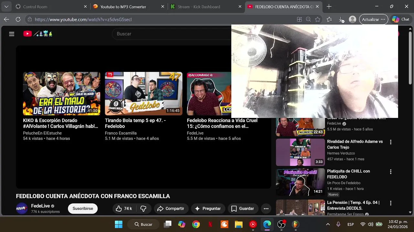Open the favorites list icon
The width and height of the screenshot is (414, 232).
(329, 19)
